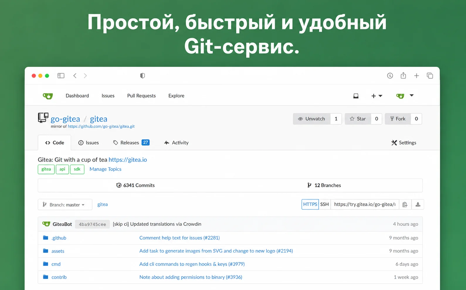Click the .github folder icon
The image size is (466, 290).
point(45,238)
